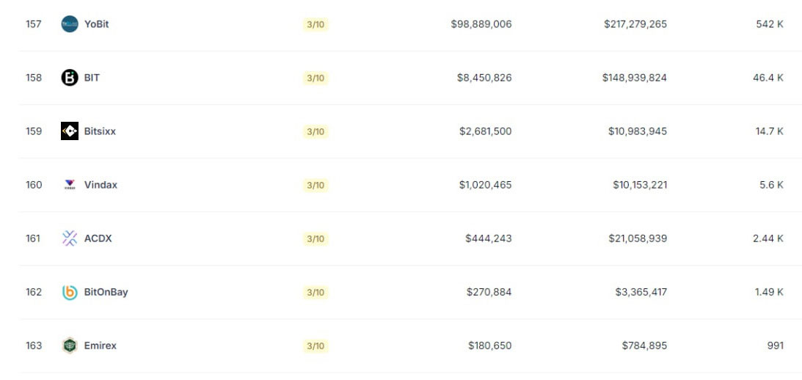Select the 3/10 badge in Emirex row
The height and width of the screenshot is (380, 802).
pyautogui.click(x=316, y=346)
